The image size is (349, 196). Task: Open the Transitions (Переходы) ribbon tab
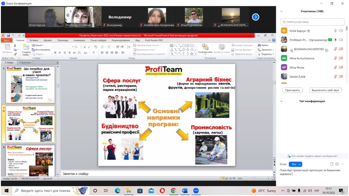click(x=63, y=40)
